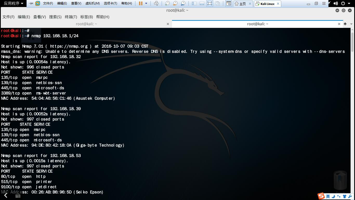Open the terminal 终端(T) menu
355x200 pixels.
point(71,17)
